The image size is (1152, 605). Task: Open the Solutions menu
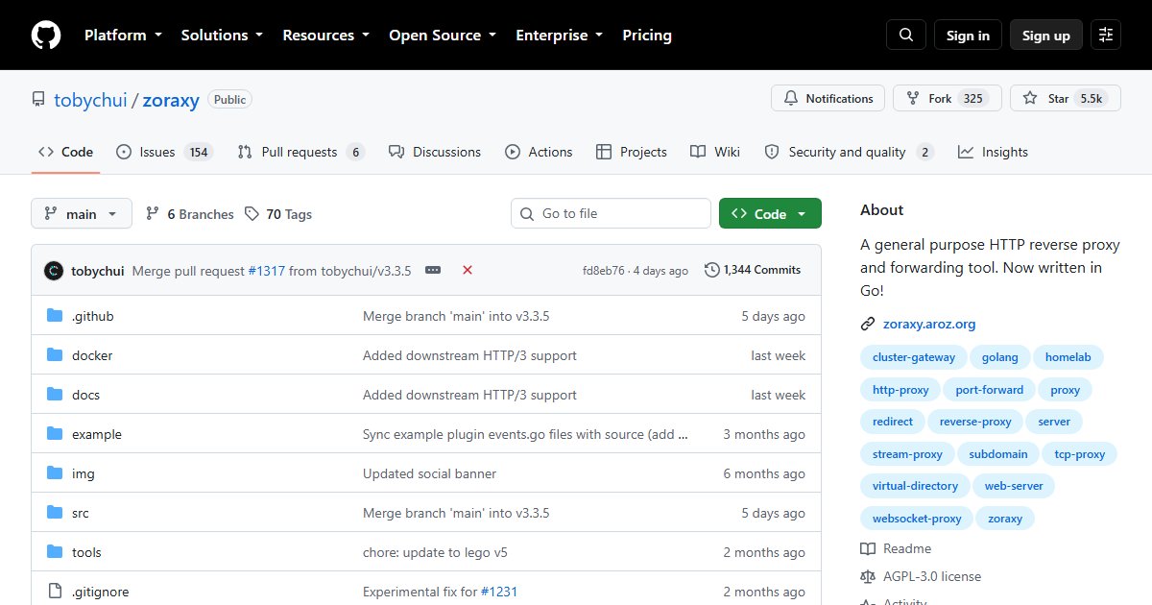pyautogui.click(x=222, y=36)
